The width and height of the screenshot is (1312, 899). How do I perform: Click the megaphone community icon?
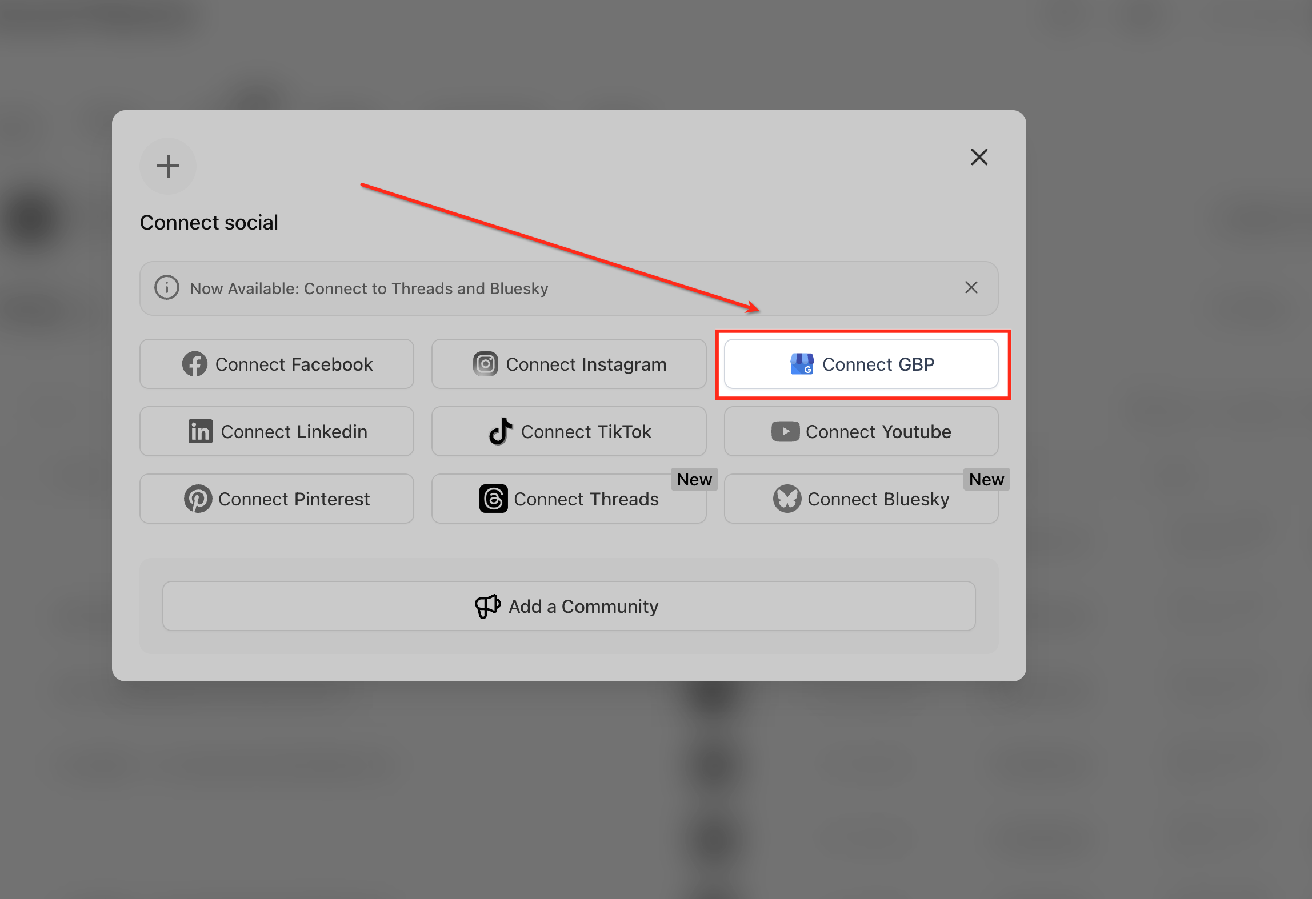coord(487,606)
